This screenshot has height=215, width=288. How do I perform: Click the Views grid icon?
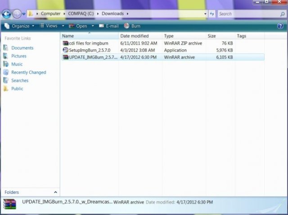[42, 26]
